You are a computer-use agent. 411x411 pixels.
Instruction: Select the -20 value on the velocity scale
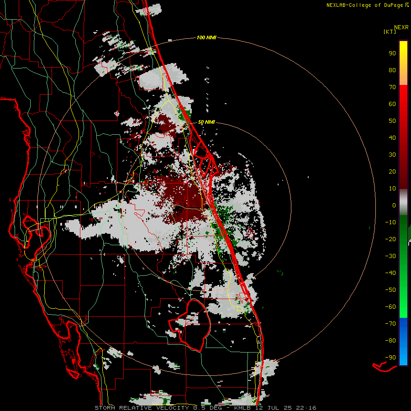coord(390,239)
